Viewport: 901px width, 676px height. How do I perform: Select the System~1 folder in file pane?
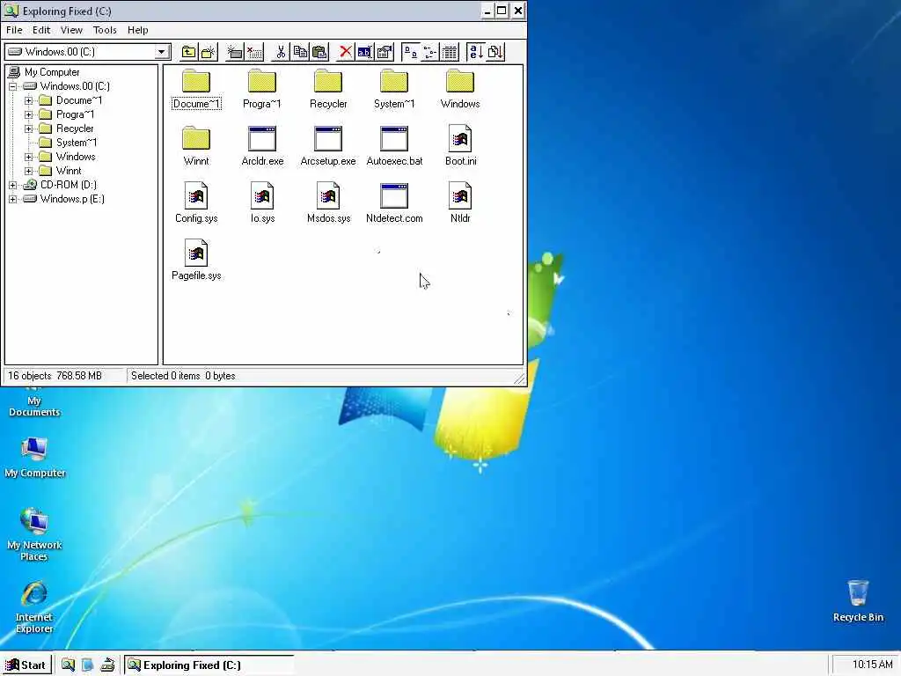pyautogui.click(x=394, y=82)
